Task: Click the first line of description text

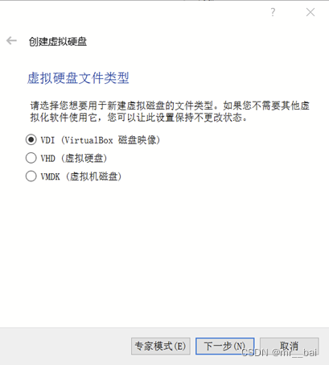Action: 170,106
